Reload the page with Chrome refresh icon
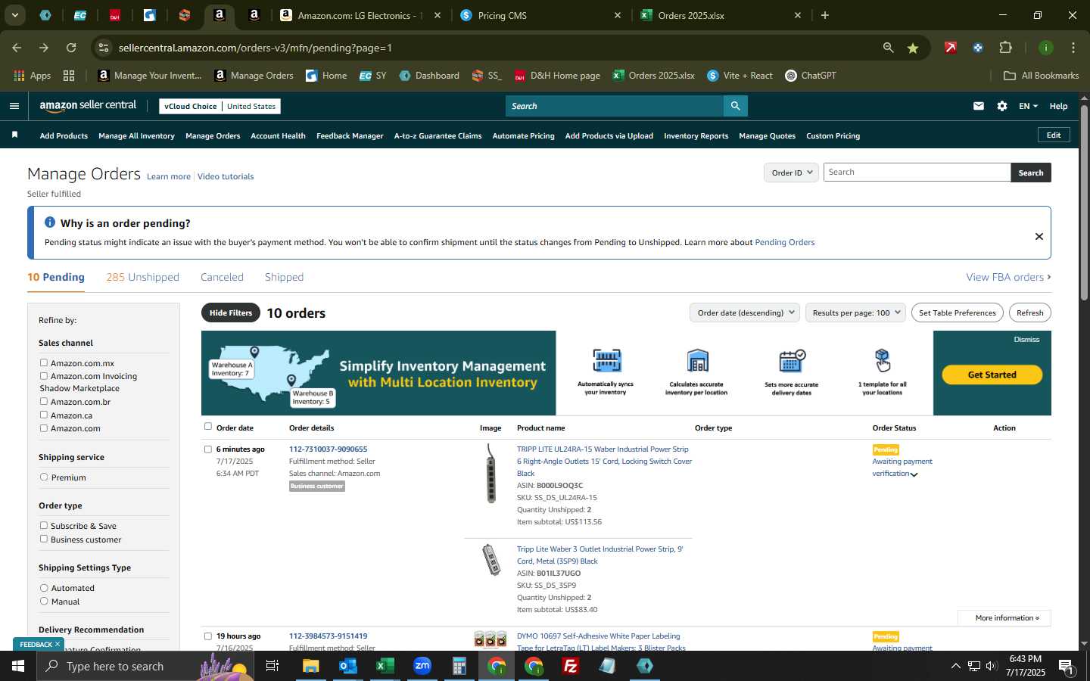 tap(71, 48)
